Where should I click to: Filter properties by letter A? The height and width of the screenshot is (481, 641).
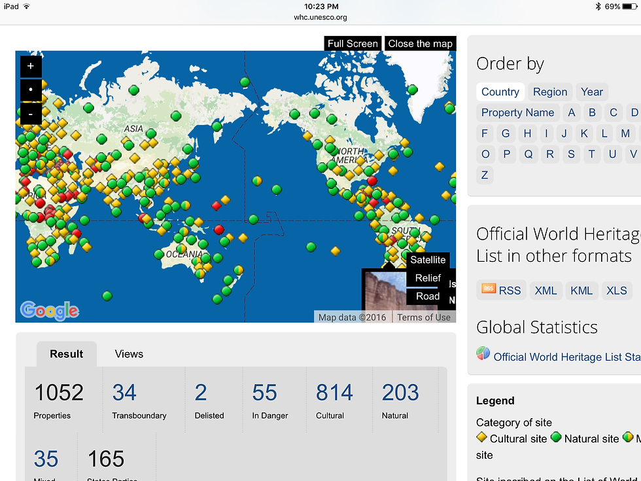click(572, 113)
